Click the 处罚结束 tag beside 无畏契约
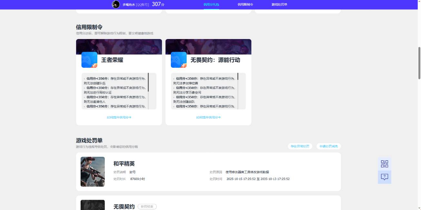The width and height of the screenshot is (421, 210). click(147, 206)
